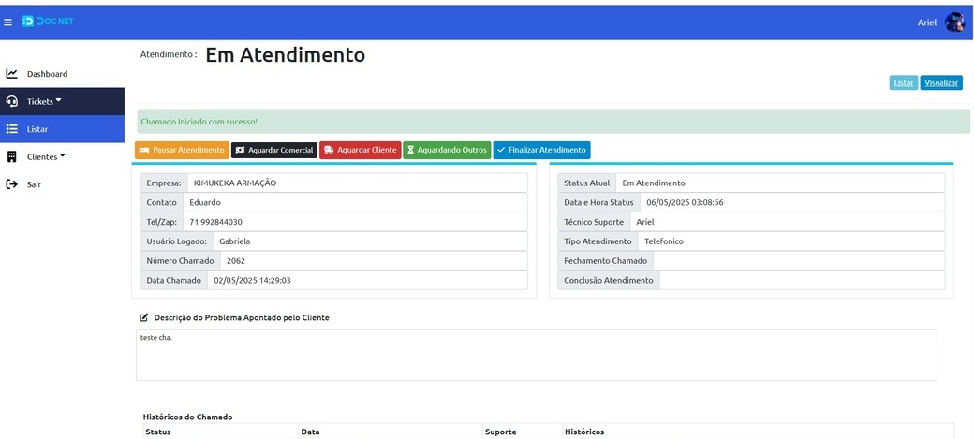Viewport: 974px width, 439px height.
Task: Click Data Chamado value 02/05/2025 14:29:03
Action: click(x=367, y=280)
